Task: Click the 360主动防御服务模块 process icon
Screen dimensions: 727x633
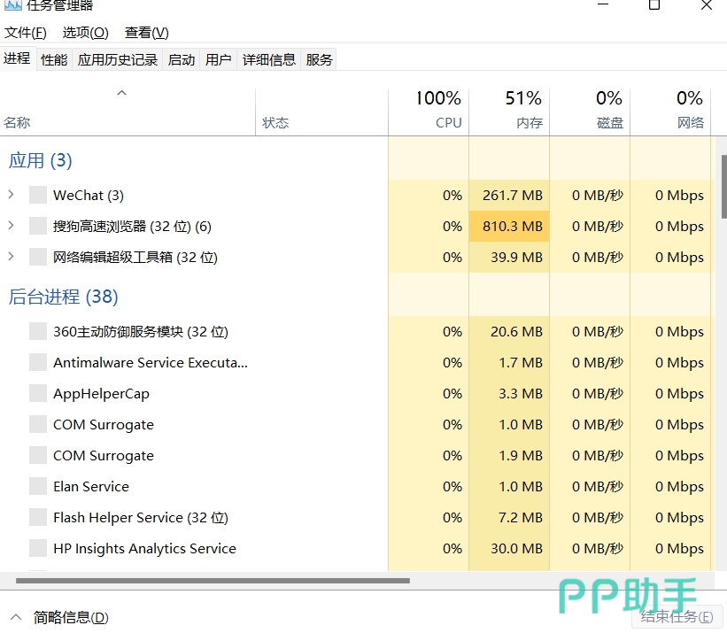Action: (x=37, y=331)
